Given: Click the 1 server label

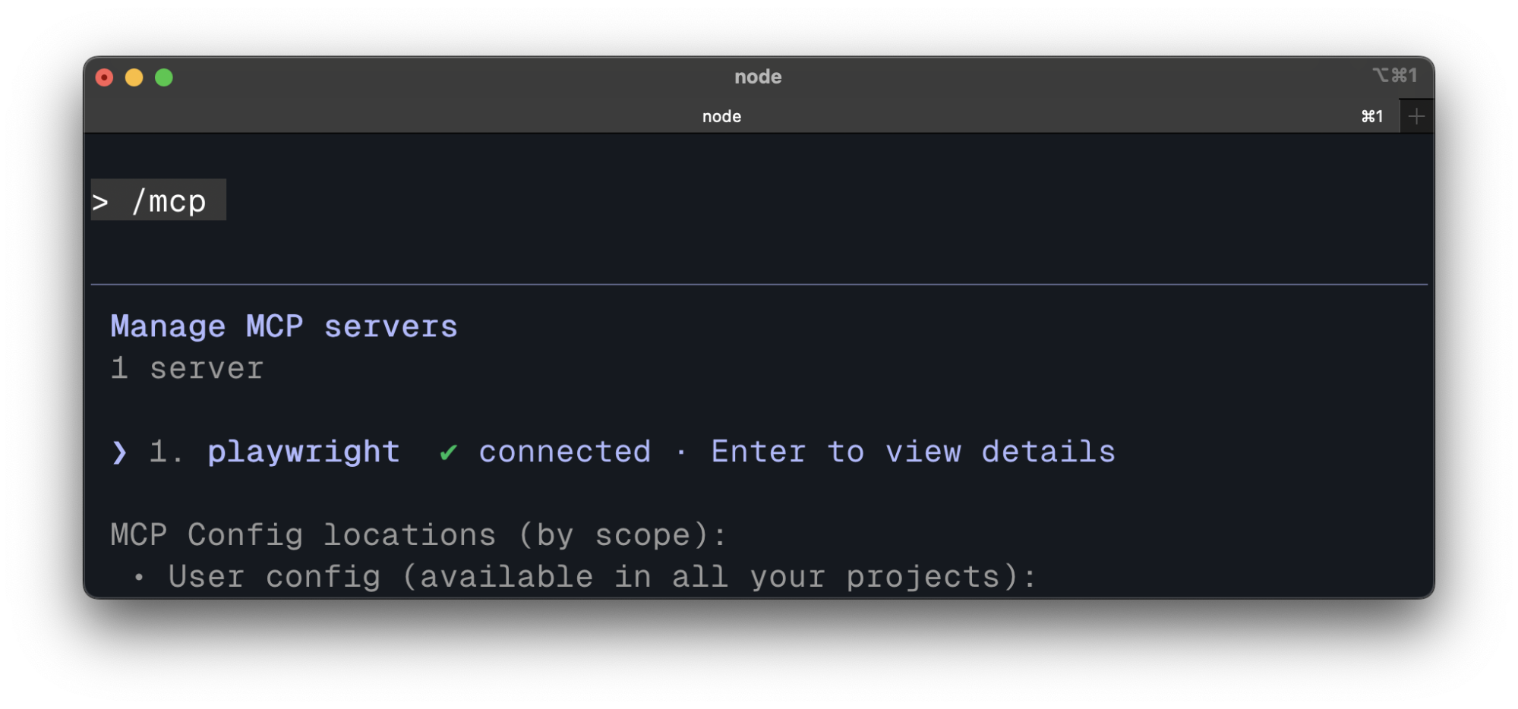Looking at the screenshot, I should click(186, 367).
